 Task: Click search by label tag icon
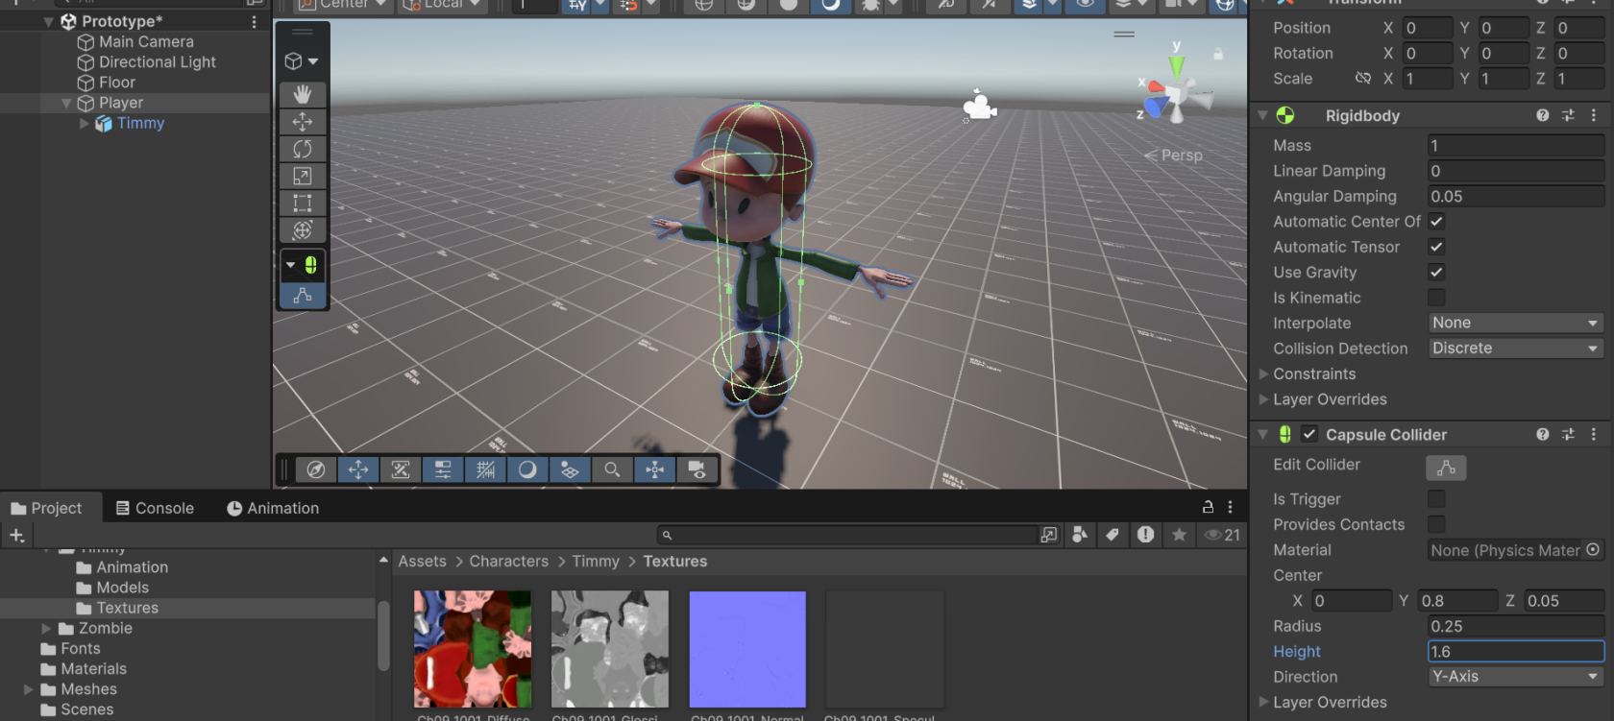[x=1113, y=535]
